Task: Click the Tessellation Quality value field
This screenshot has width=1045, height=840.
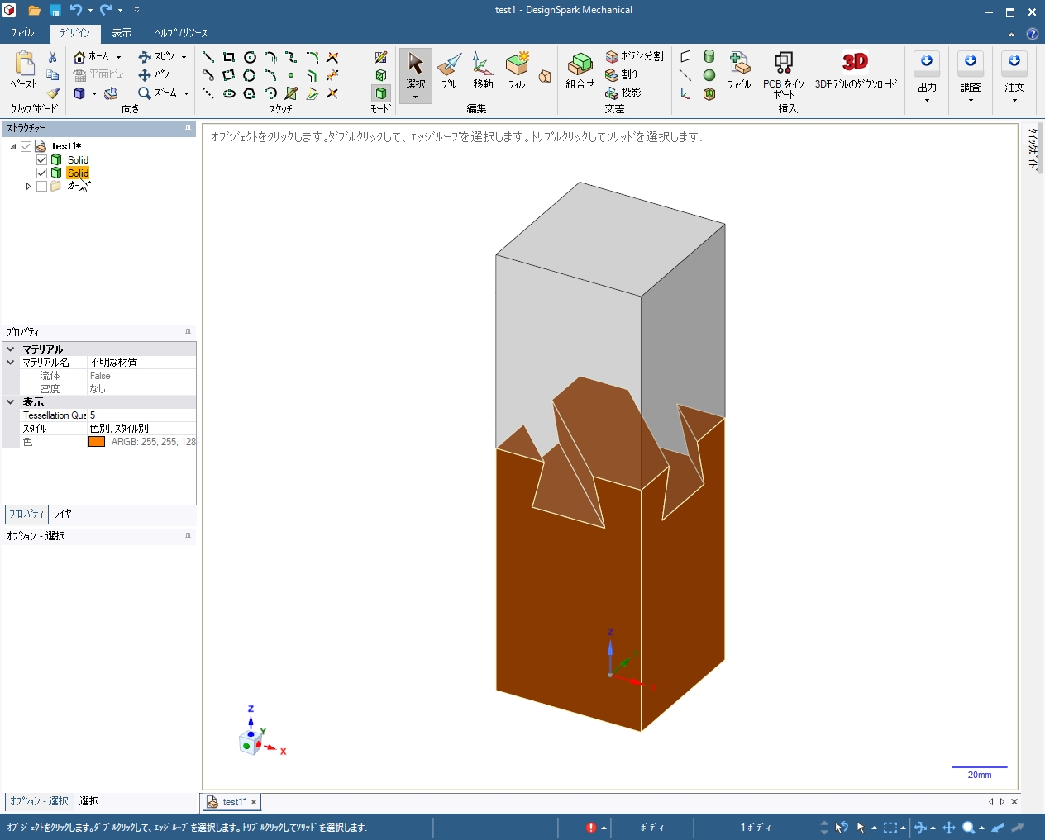Action: tap(141, 415)
